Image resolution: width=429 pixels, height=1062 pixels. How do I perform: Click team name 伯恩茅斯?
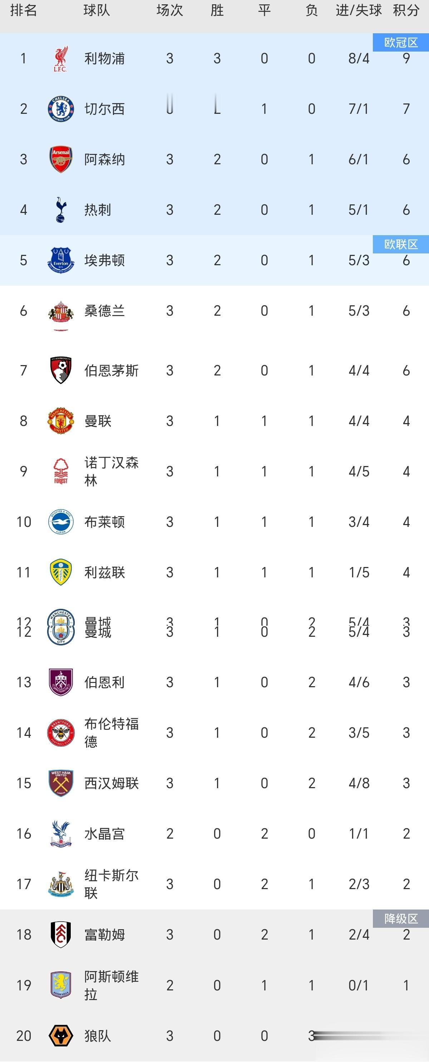(x=111, y=370)
